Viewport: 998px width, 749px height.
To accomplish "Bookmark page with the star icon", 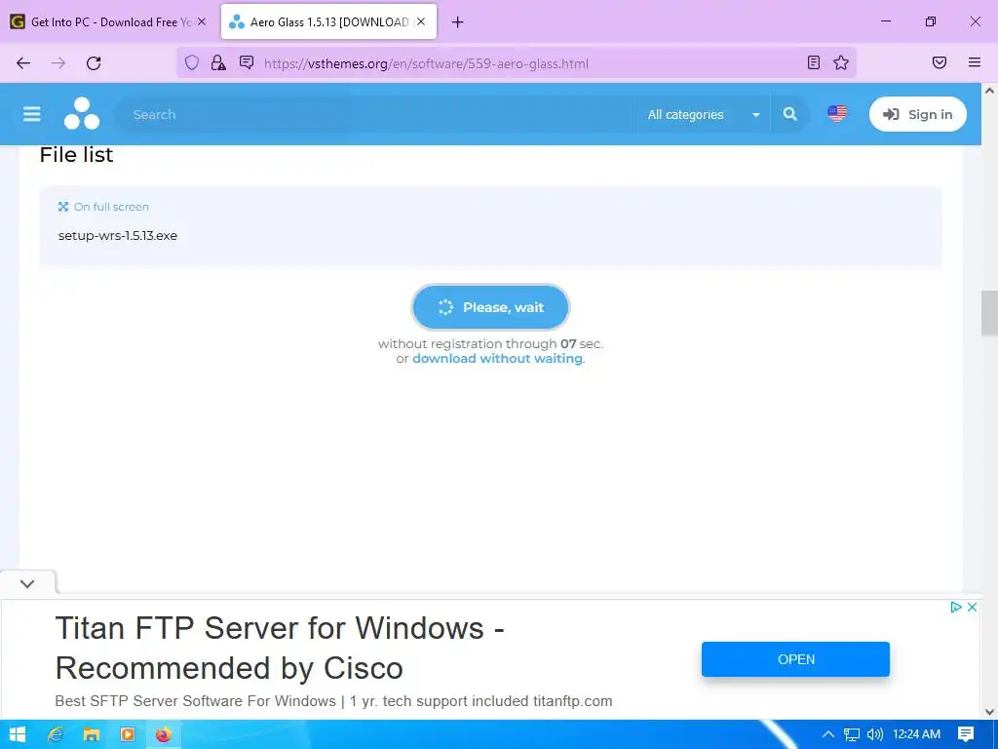I will (841, 62).
